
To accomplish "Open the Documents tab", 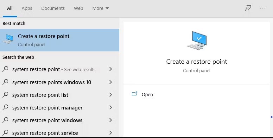I will tap(53, 8).
